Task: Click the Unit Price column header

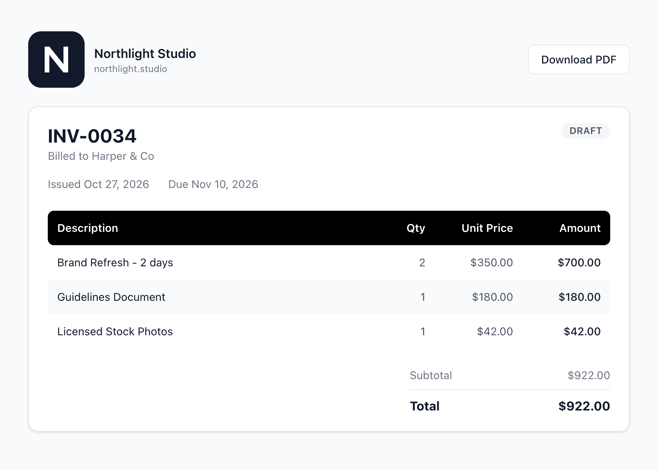Action: [x=487, y=228]
